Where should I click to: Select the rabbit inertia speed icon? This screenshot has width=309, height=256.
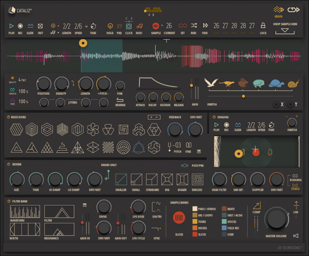(x=243, y=82)
